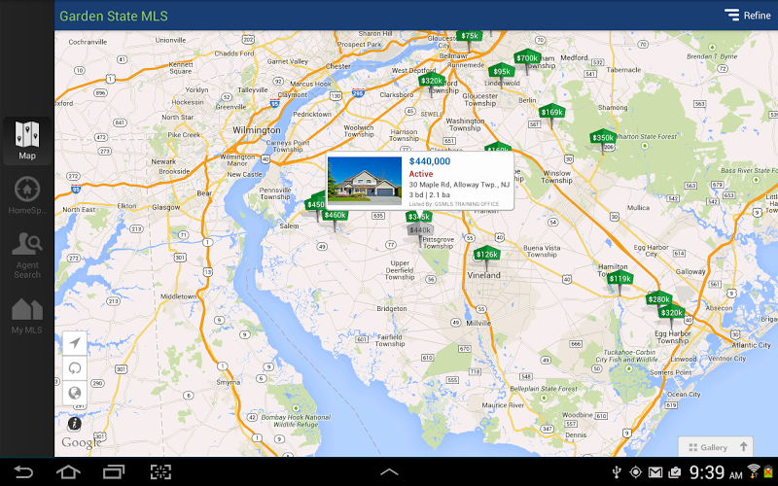Switch map type with globe icon
The image size is (778, 486).
tap(75, 394)
